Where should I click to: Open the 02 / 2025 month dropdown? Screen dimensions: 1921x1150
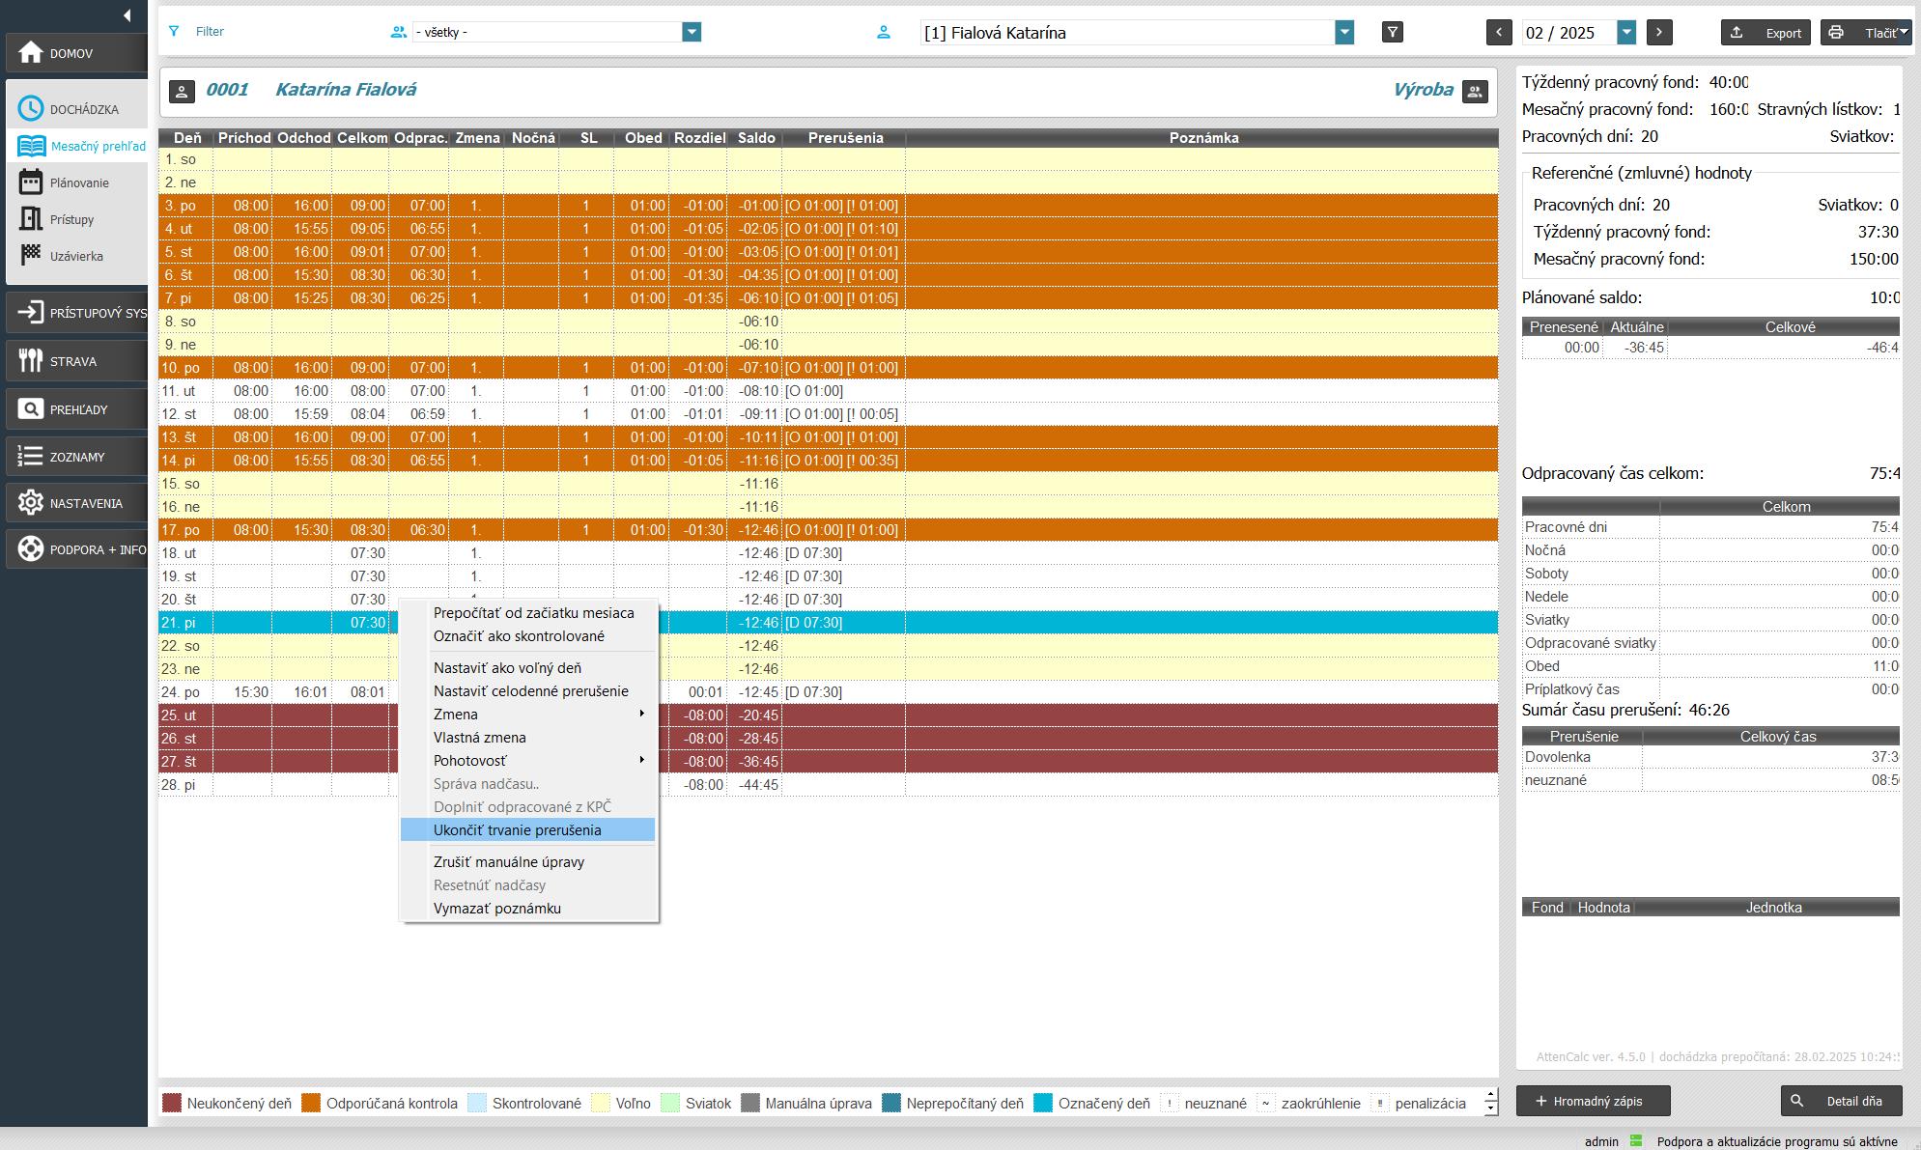[x=1626, y=32]
